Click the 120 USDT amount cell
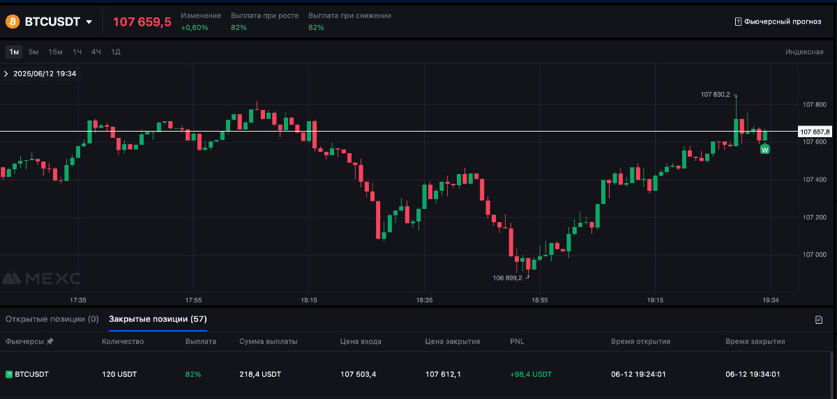 (119, 375)
